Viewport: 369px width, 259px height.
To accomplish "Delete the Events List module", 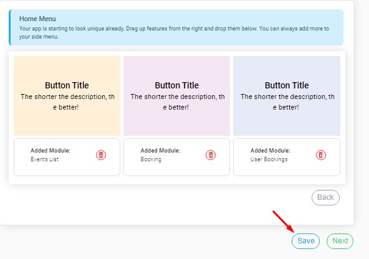I will click(x=101, y=155).
